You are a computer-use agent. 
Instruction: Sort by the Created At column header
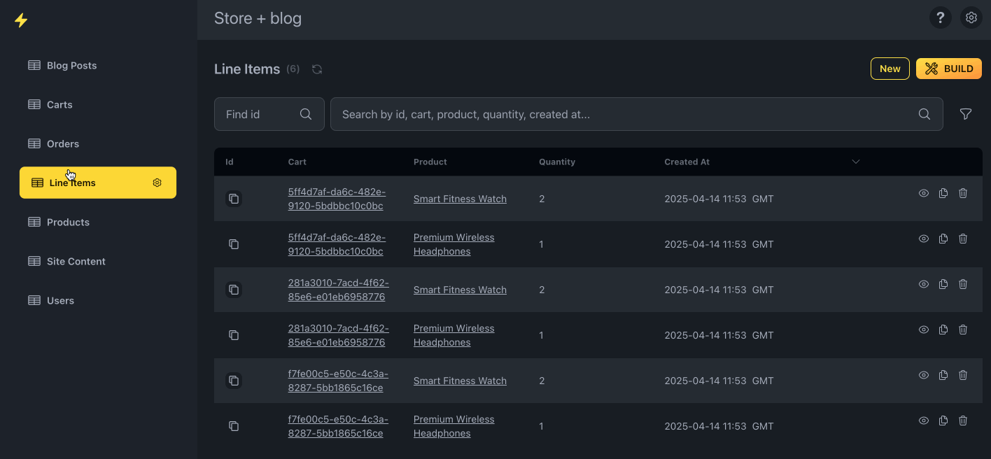coord(687,162)
